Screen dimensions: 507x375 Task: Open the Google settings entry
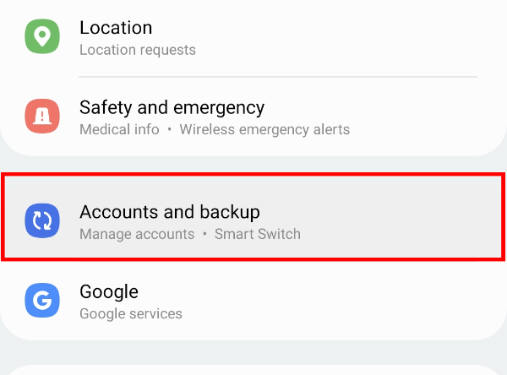[x=109, y=291]
